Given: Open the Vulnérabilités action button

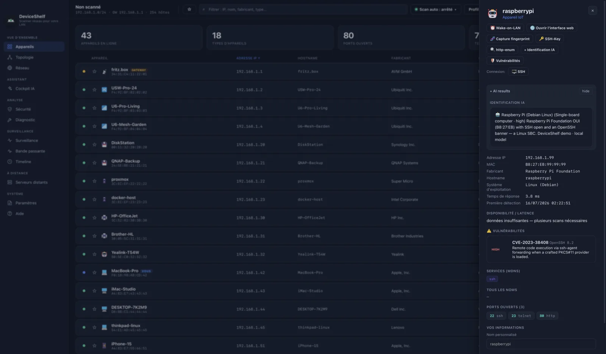Looking at the screenshot, I should [x=505, y=61].
